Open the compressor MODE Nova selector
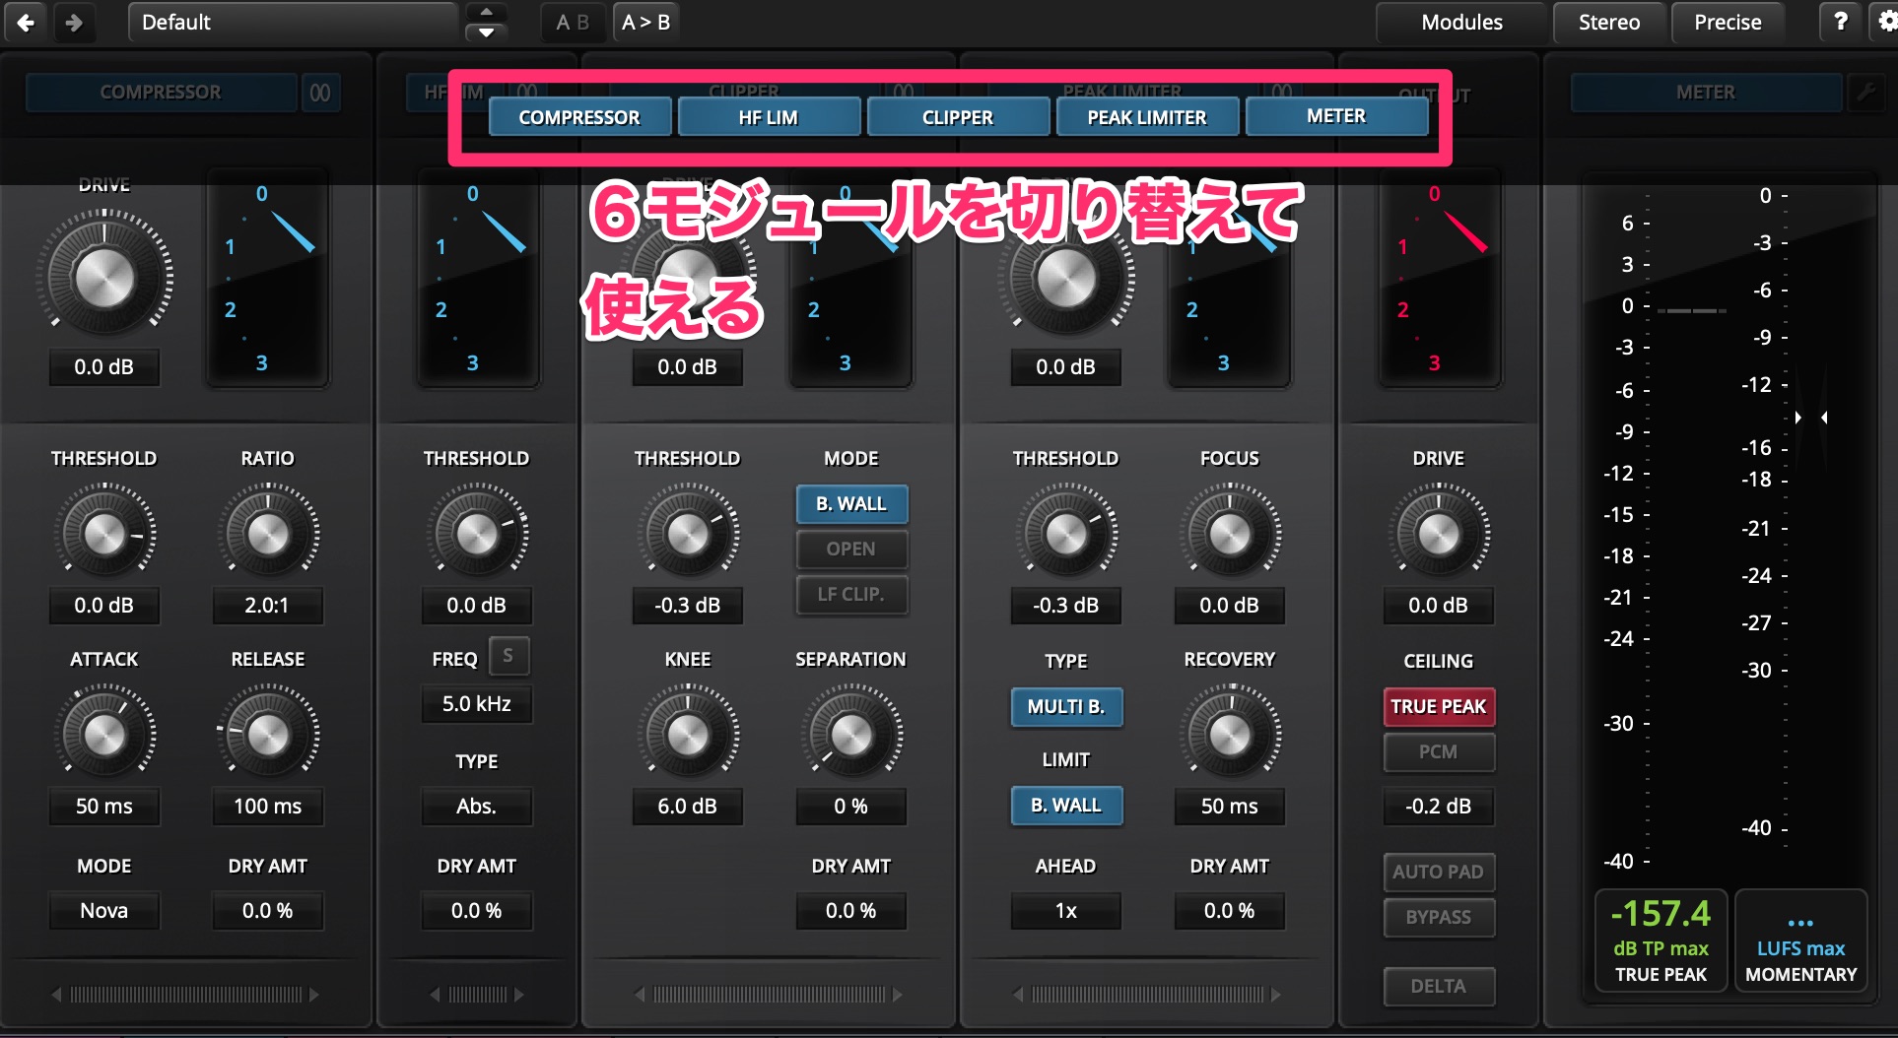This screenshot has height=1038, width=1898. click(103, 911)
